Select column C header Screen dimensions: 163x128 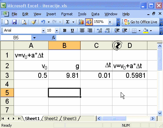pos(96,45)
